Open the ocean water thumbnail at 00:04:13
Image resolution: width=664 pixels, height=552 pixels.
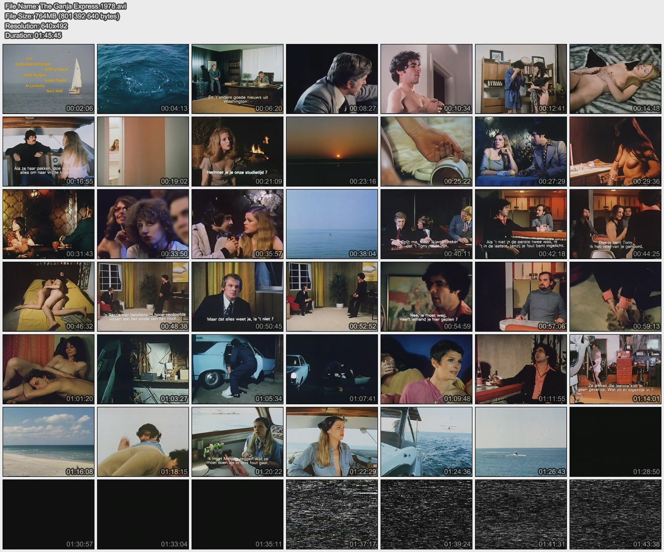143,79
